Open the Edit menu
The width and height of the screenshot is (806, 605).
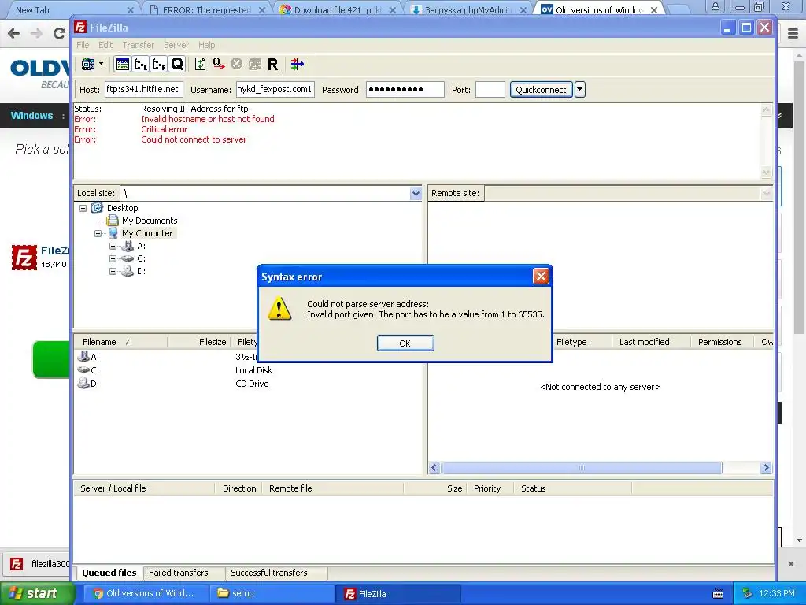coord(105,45)
